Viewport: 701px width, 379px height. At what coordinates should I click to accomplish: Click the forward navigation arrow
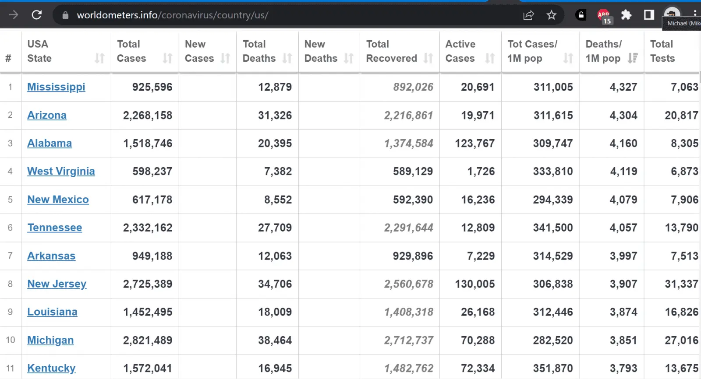pos(14,15)
